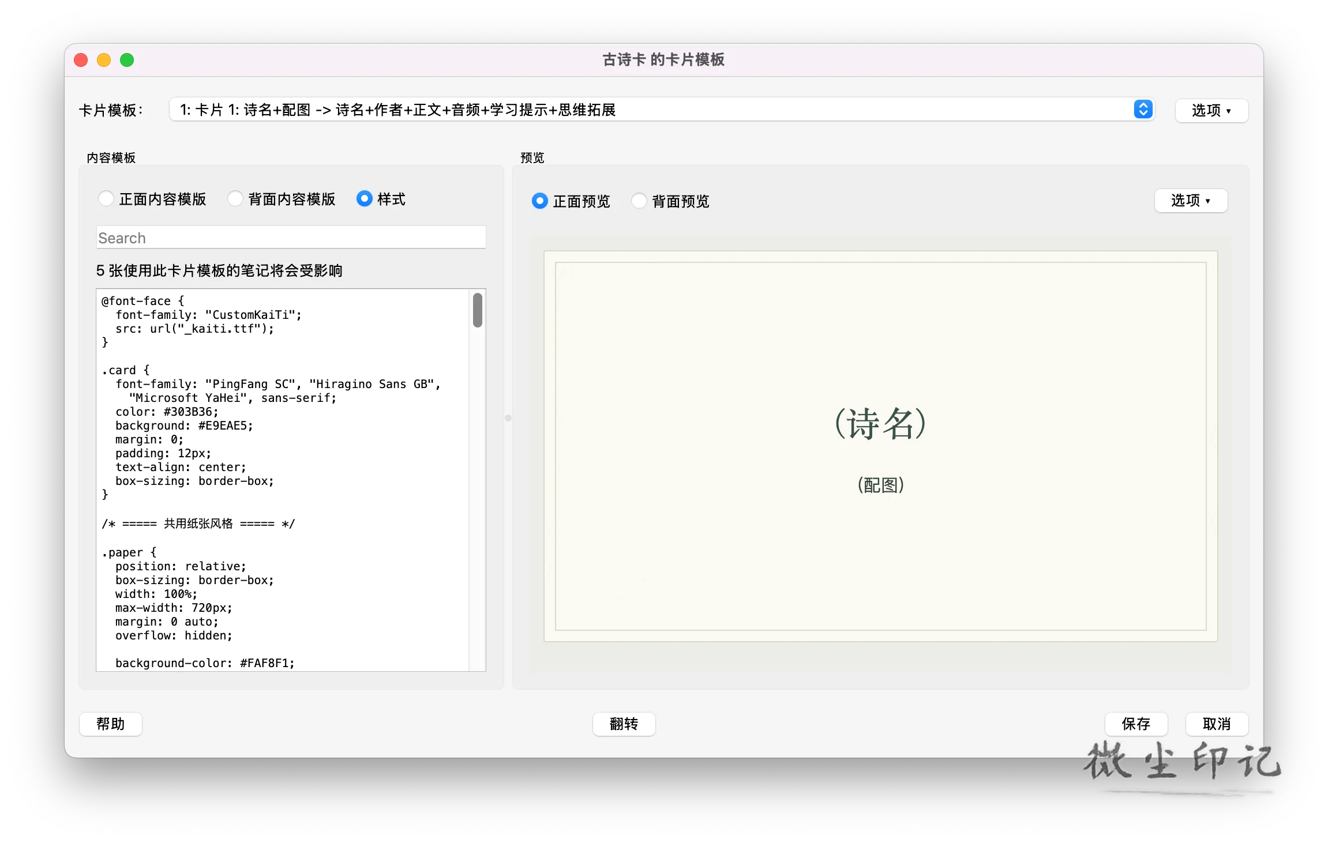The image size is (1328, 843).
Task: Open the 选项 menu in the preview pane
Action: 1191,201
